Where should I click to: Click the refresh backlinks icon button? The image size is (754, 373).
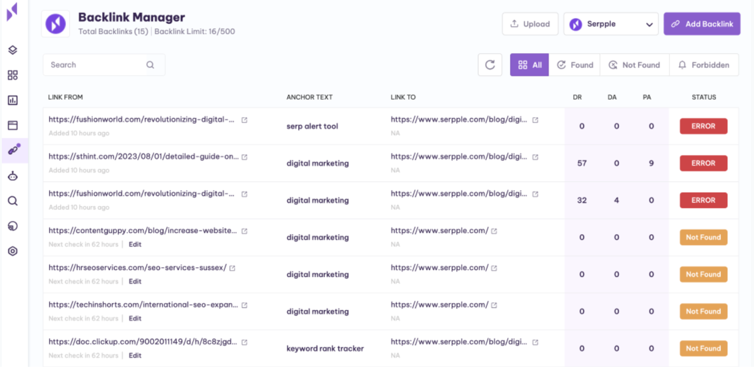click(490, 65)
